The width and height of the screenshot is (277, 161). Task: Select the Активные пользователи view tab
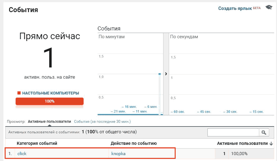pos(50,122)
